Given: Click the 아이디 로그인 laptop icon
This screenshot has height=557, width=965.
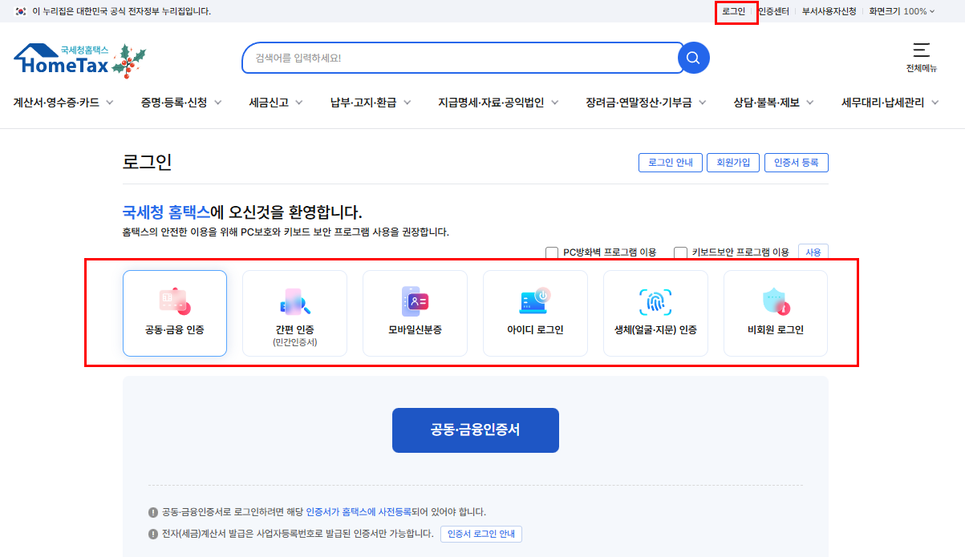Looking at the screenshot, I should (535, 301).
